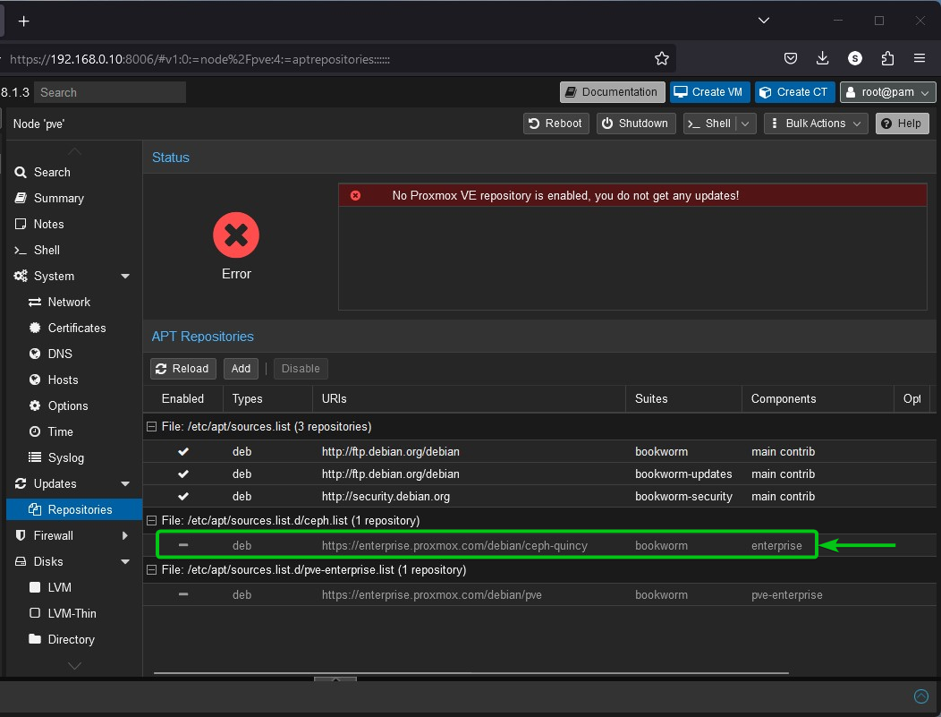Focus the Proxmox Search field
Viewport: 941px width, 717px height.
[x=110, y=92]
